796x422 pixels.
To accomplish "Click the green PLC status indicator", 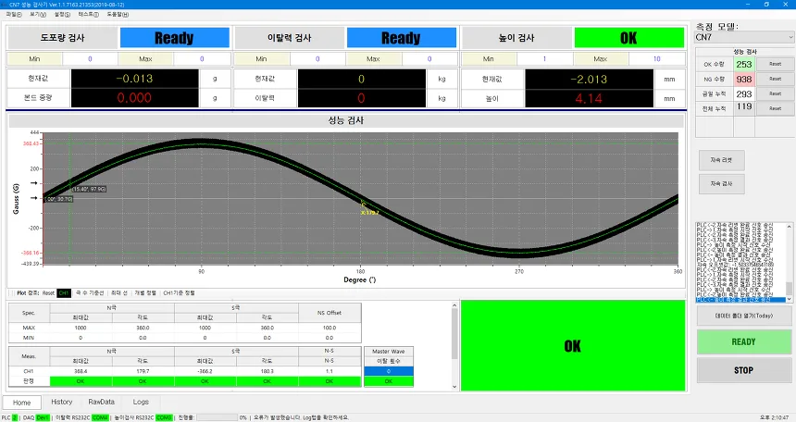I will (15, 417).
